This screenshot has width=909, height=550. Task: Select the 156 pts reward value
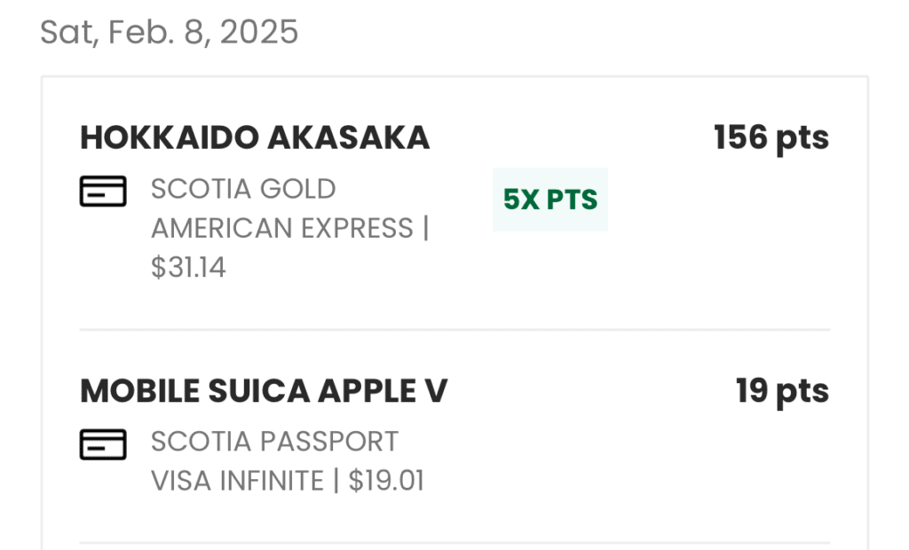[x=771, y=137]
